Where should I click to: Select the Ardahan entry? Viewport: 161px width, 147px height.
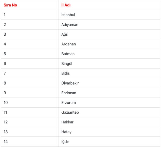68,44
